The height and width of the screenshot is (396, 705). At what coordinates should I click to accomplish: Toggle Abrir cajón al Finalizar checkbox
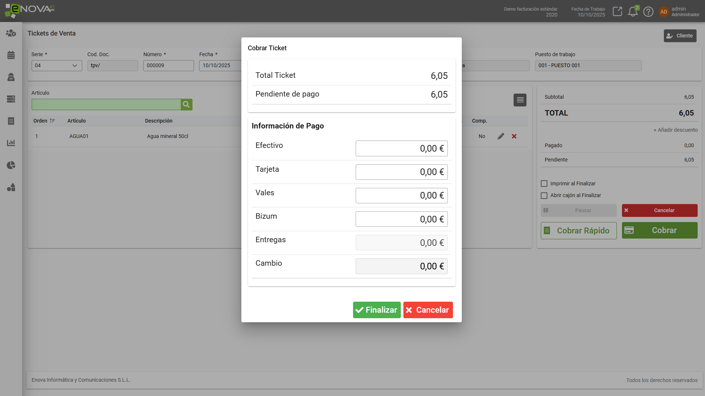pos(544,196)
